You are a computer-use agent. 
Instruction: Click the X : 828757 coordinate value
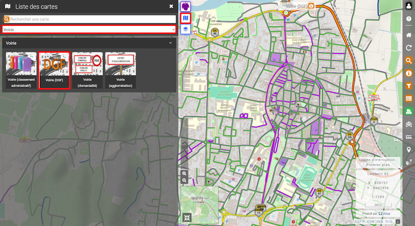click(378, 183)
